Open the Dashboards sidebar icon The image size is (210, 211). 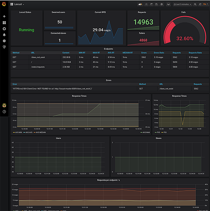4,23
